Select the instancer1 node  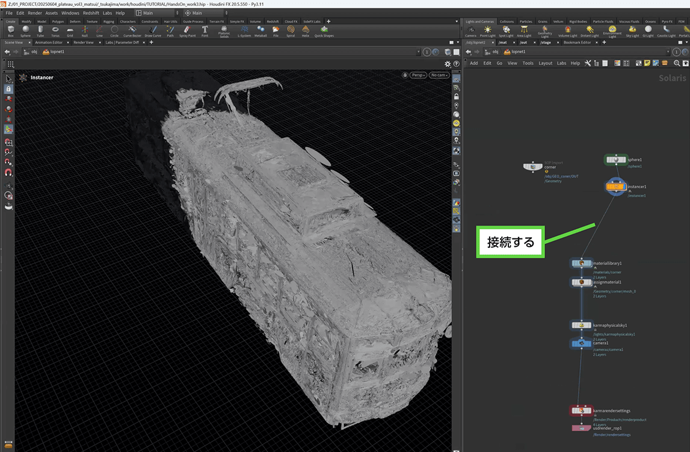pyautogui.click(x=616, y=187)
